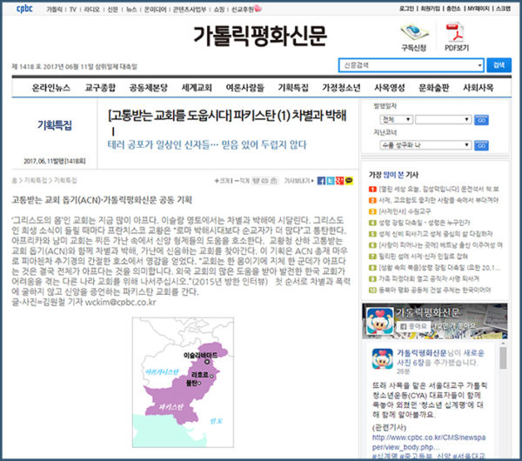Click the Facebook 좋아요 like button
The image size is (522, 461).
click(x=413, y=326)
